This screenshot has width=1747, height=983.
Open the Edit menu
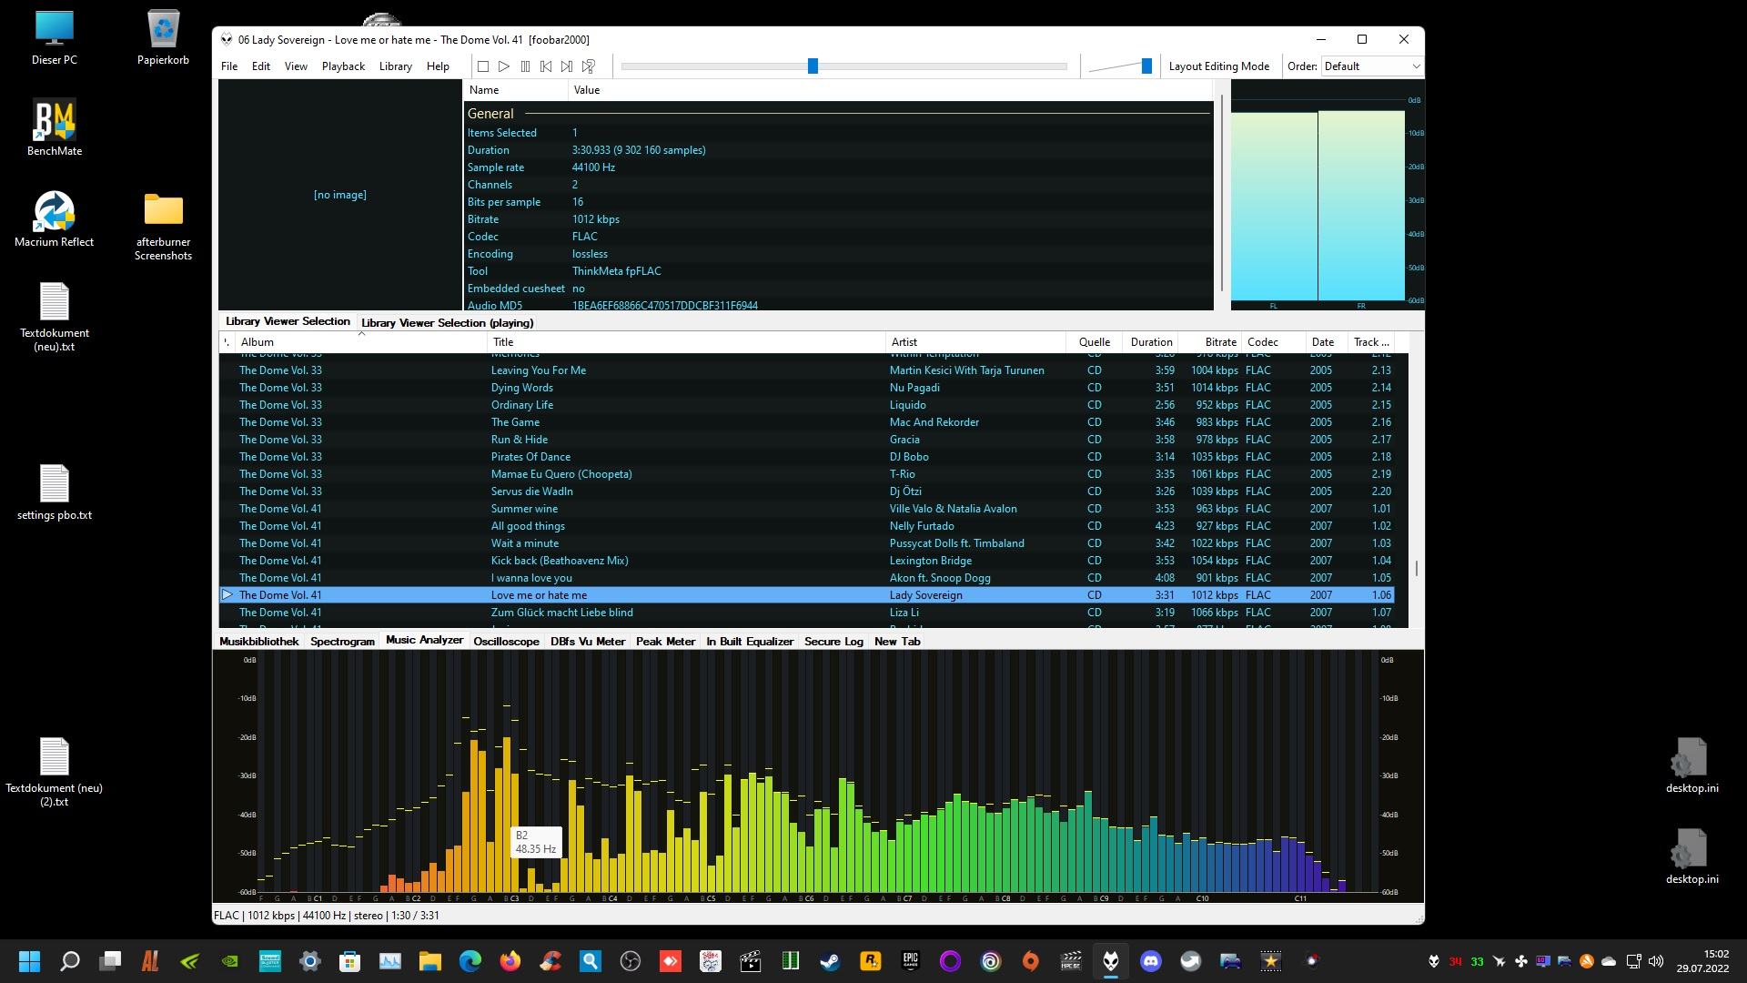261,66
